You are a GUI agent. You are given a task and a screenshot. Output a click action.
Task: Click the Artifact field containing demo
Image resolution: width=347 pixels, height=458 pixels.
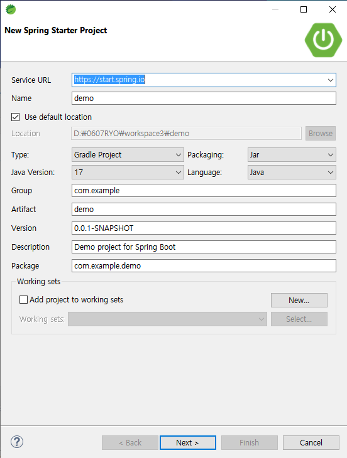point(204,210)
